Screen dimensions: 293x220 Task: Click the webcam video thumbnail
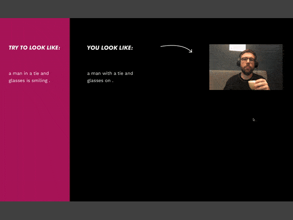(x=246, y=67)
